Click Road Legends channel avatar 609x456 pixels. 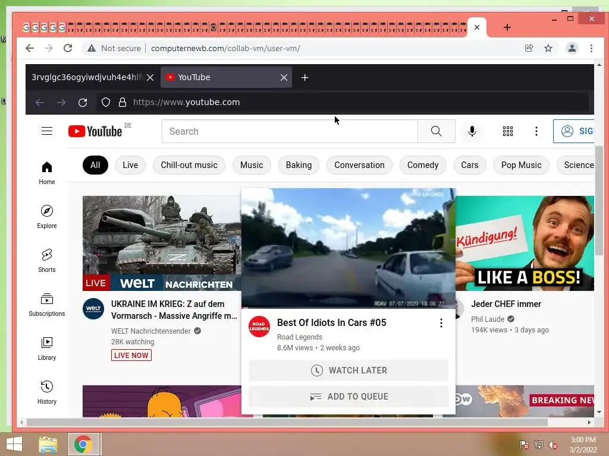click(259, 327)
